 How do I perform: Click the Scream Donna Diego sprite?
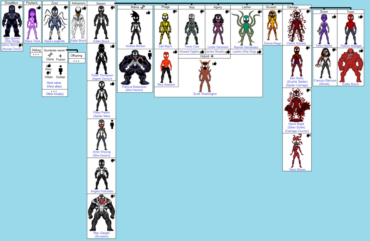(272, 26)
